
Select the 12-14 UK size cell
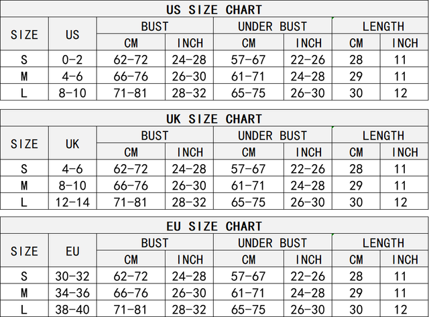tap(72, 202)
